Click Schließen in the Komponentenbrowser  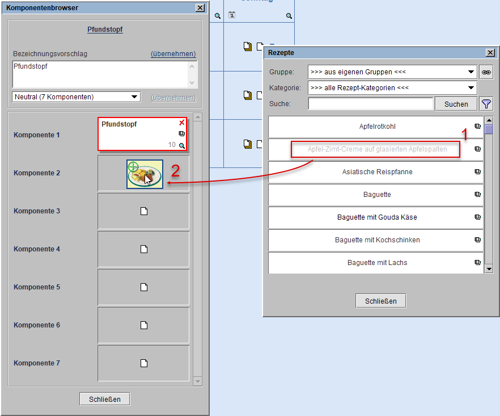tap(104, 399)
